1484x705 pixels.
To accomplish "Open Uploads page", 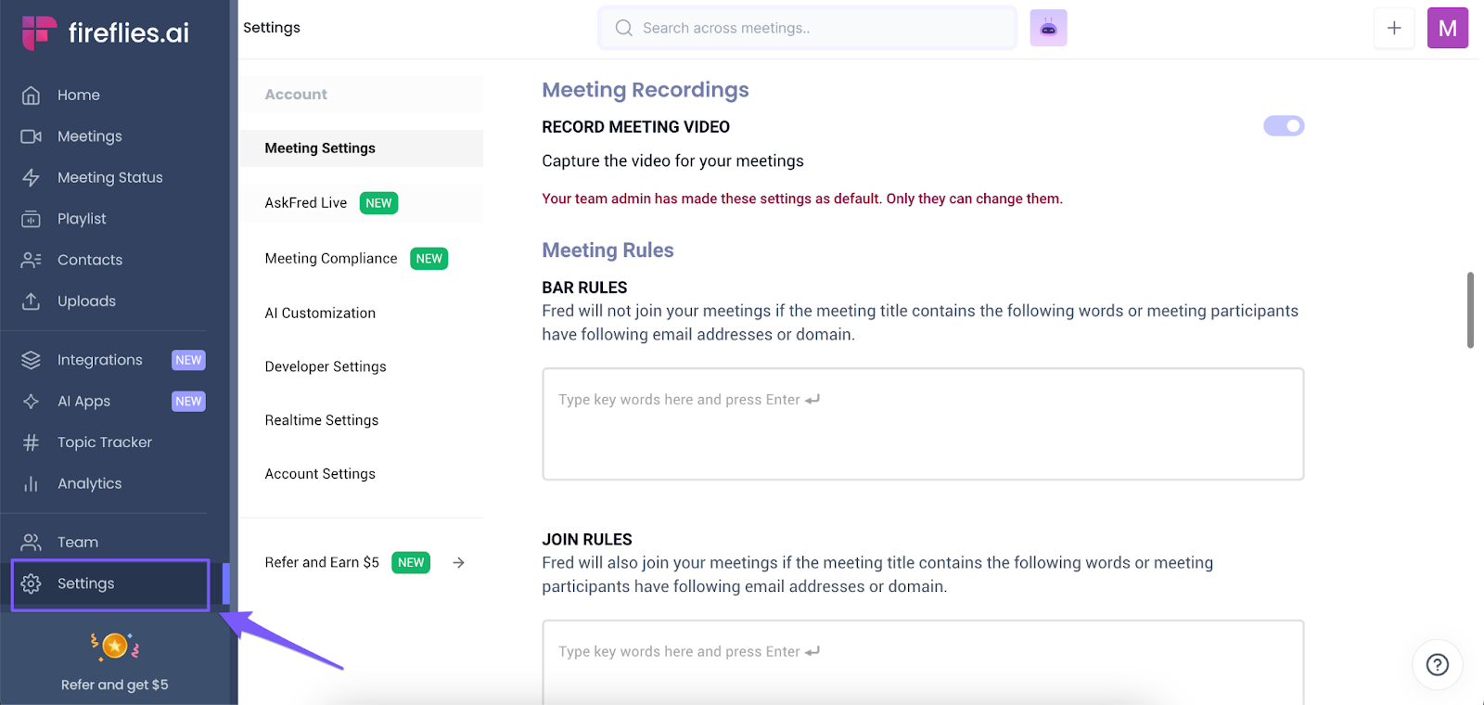I will coord(86,301).
